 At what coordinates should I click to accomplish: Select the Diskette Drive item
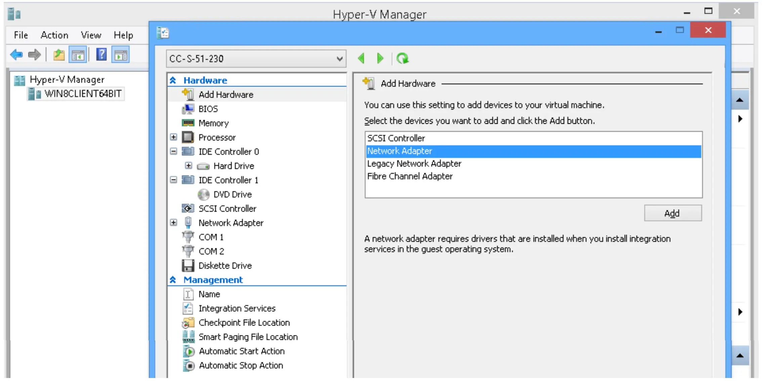coord(225,266)
